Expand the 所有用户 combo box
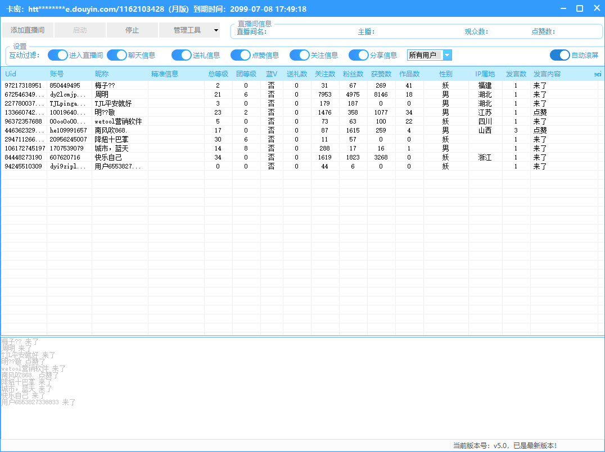The width and height of the screenshot is (605, 452). click(x=447, y=55)
